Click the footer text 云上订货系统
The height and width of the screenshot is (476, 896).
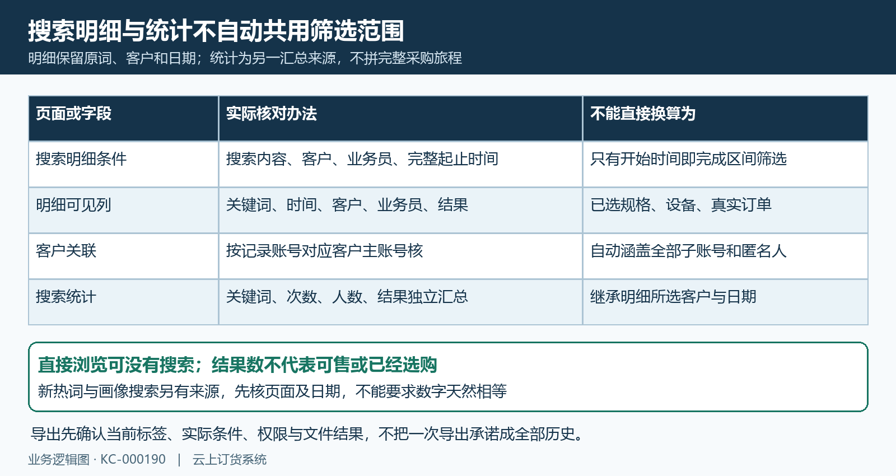(x=230, y=460)
